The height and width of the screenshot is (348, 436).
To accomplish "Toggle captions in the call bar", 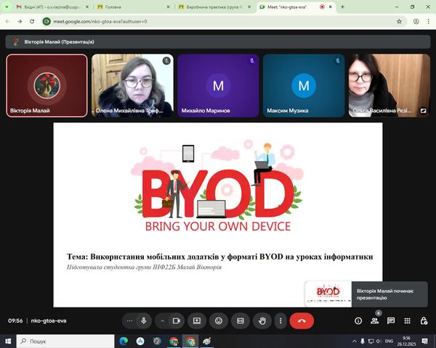I will 241,320.
